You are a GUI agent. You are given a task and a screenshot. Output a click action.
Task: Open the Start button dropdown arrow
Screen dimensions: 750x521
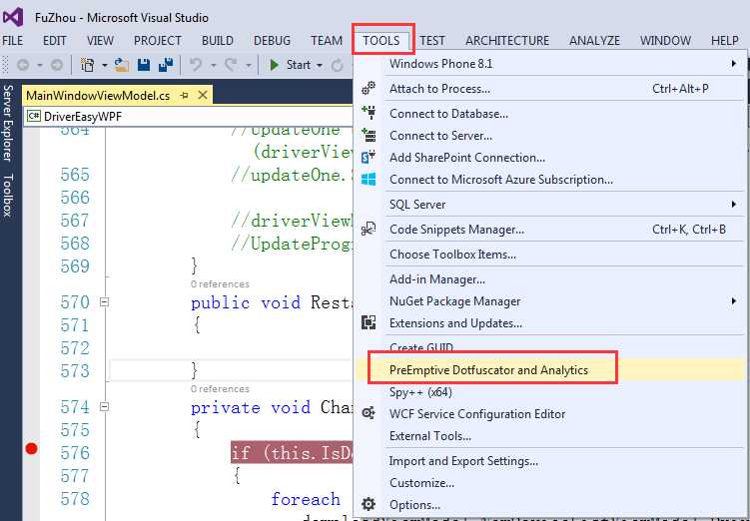(x=319, y=65)
